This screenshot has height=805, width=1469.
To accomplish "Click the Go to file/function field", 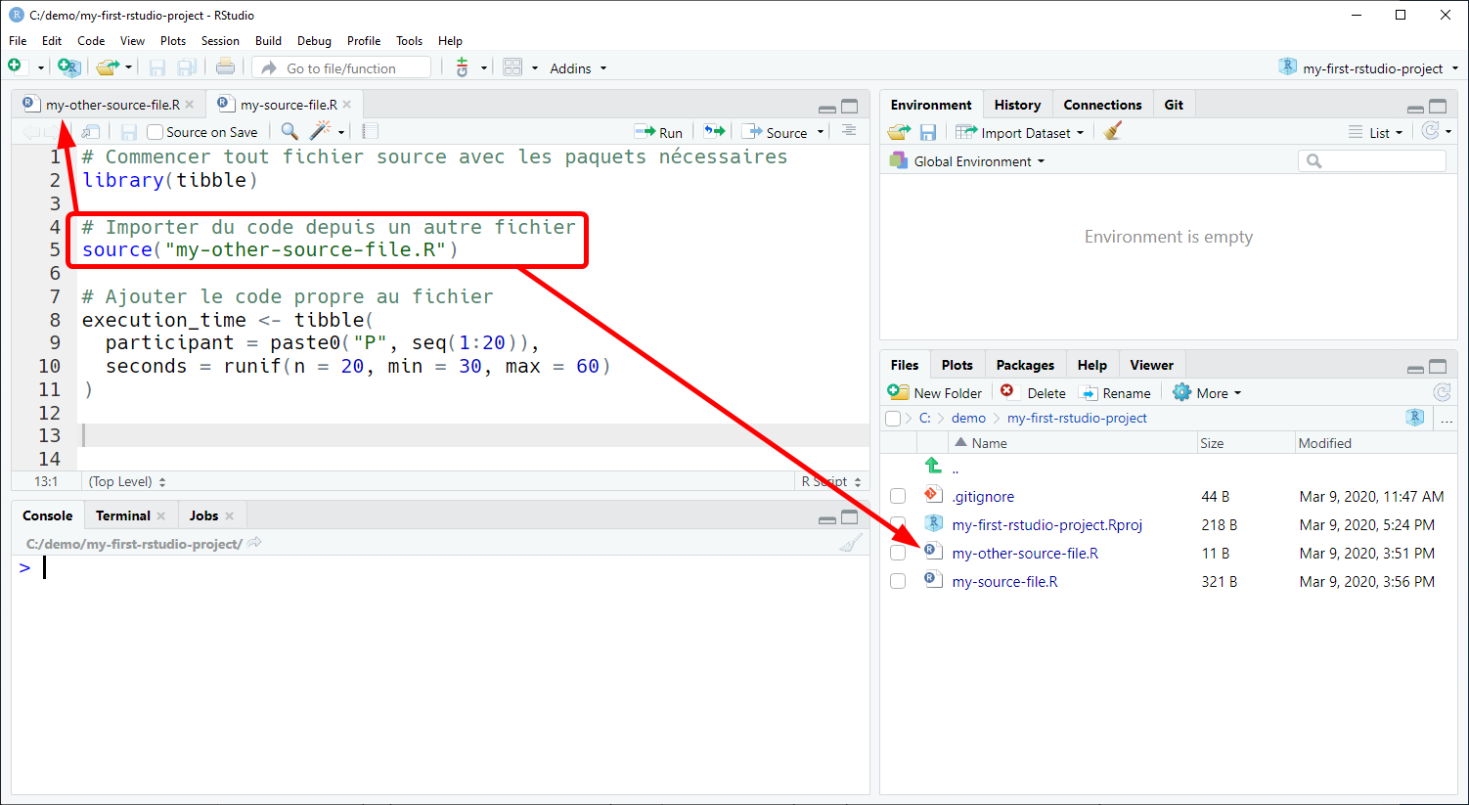I will click(341, 67).
